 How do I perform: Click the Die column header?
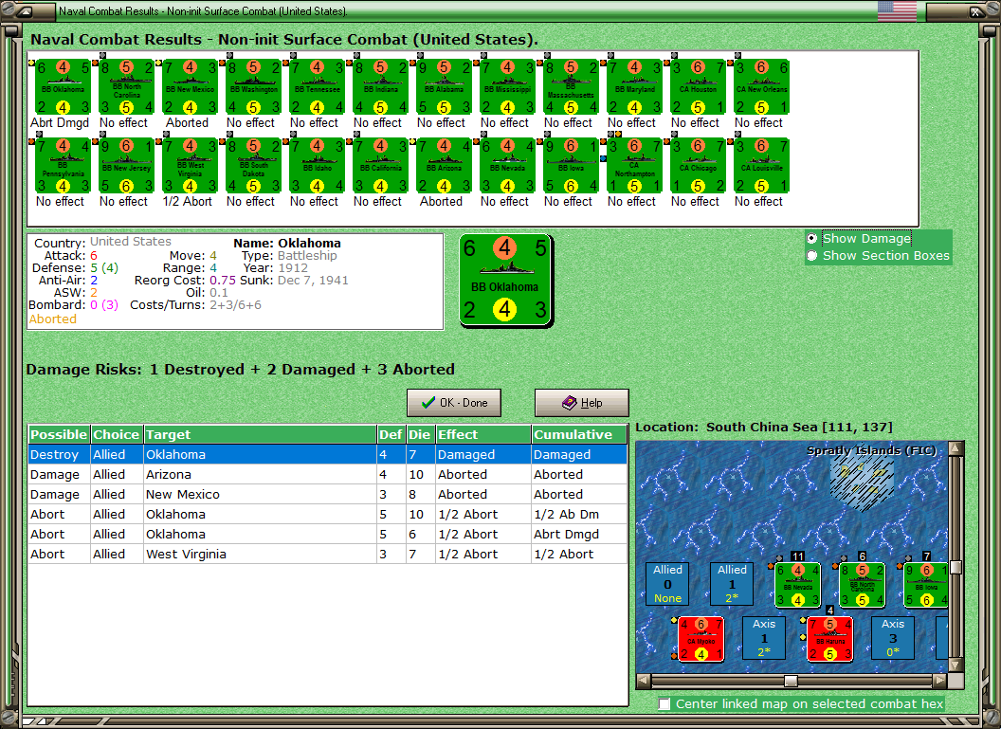click(420, 435)
